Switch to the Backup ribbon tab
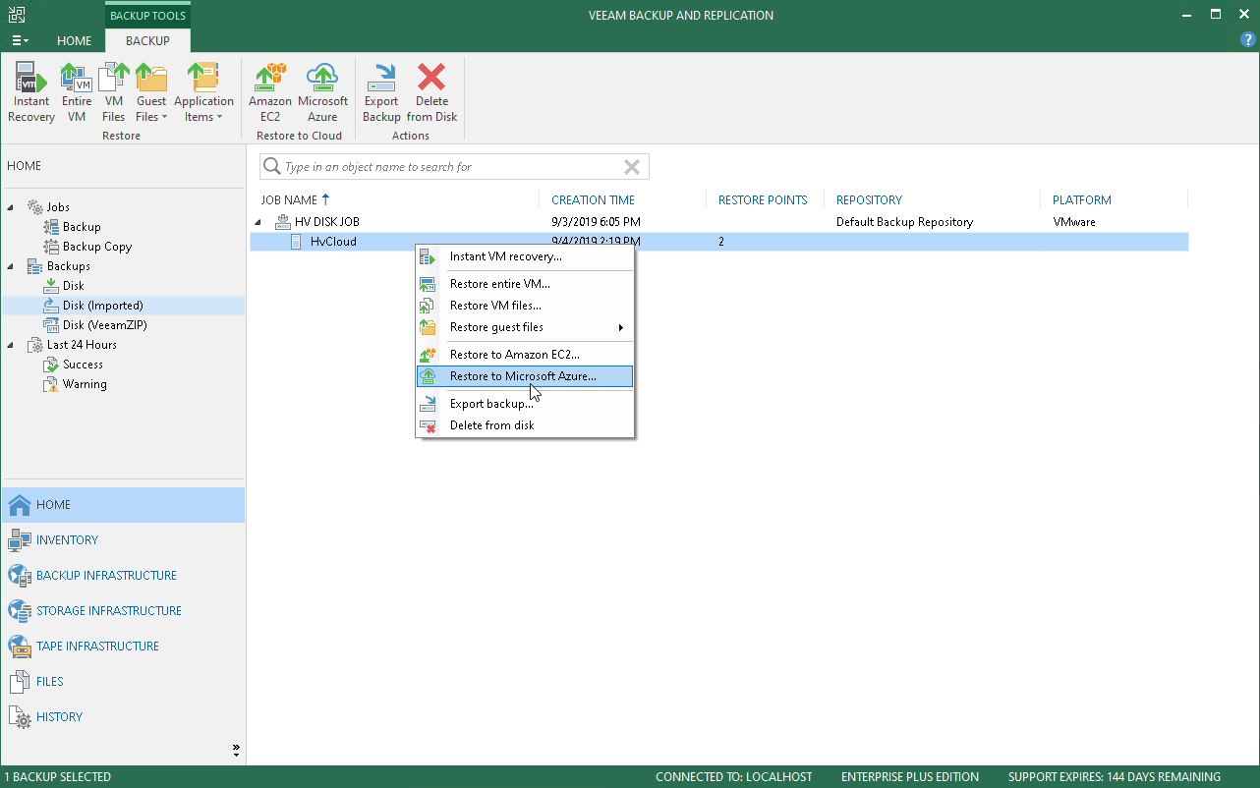Viewport: 1260px width, 788px height. pyautogui.click(x=147, y=41)
